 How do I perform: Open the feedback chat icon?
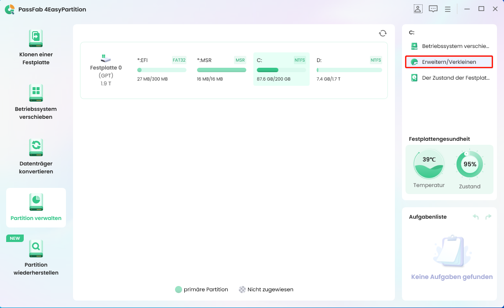pyautogui.click(x=433, y=9)
